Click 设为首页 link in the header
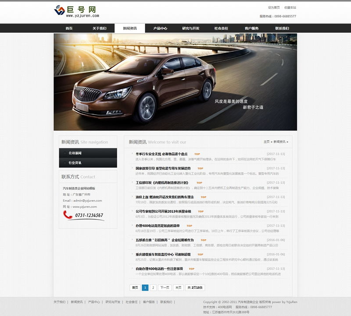351x316 pixels. pyautogui.click(x=274, y=7)
